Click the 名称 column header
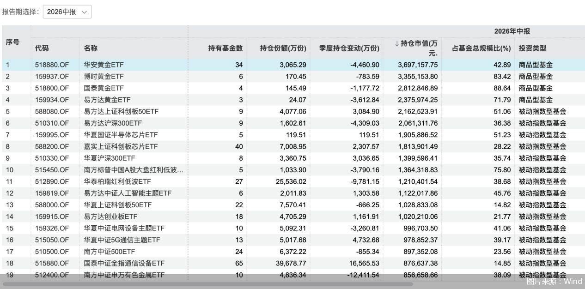The image size is (585, 289). [x=91, y=48]
